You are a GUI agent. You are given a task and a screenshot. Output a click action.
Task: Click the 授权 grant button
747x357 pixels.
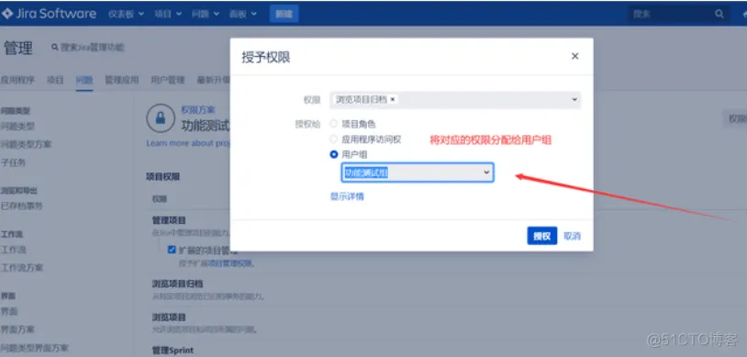tap(542, 236)
